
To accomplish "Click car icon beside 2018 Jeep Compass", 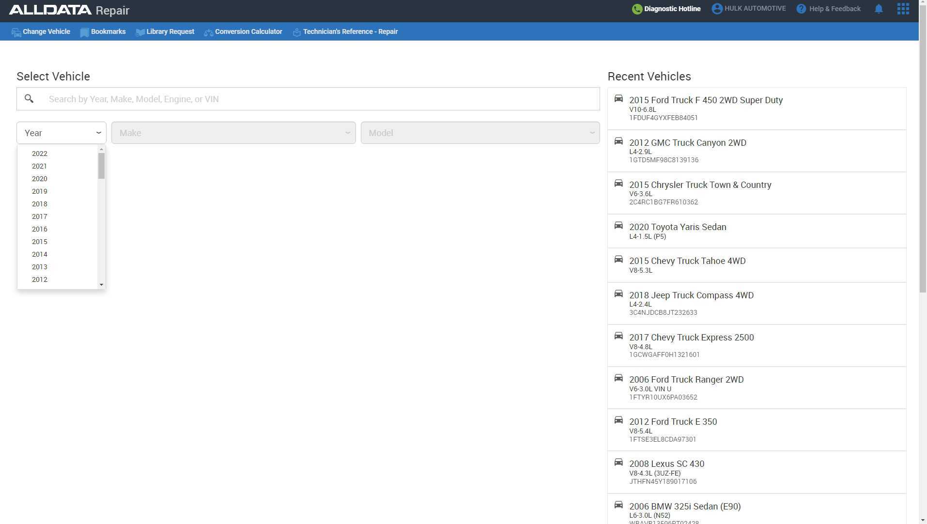I will pos(618,294).
